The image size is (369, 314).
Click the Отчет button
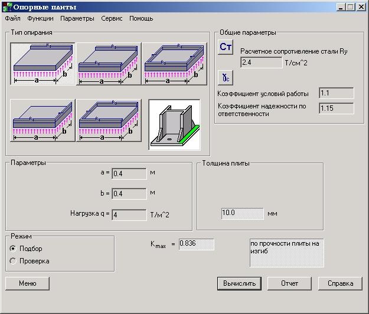289,283
